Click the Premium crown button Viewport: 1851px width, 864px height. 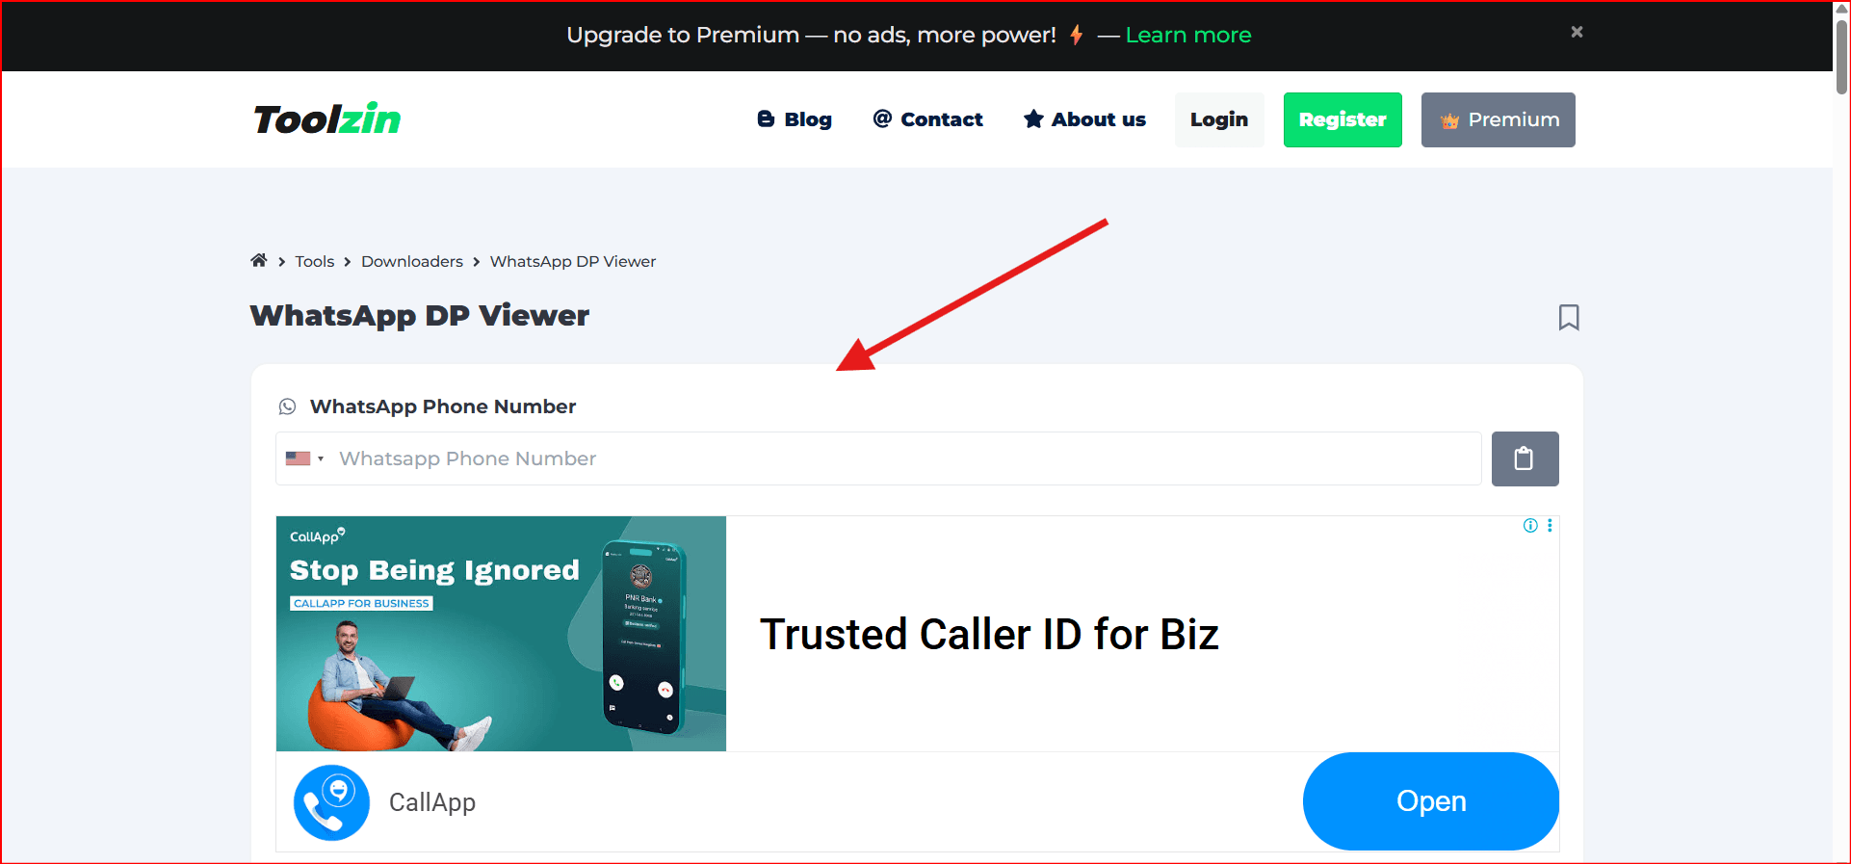[1499, 119]
